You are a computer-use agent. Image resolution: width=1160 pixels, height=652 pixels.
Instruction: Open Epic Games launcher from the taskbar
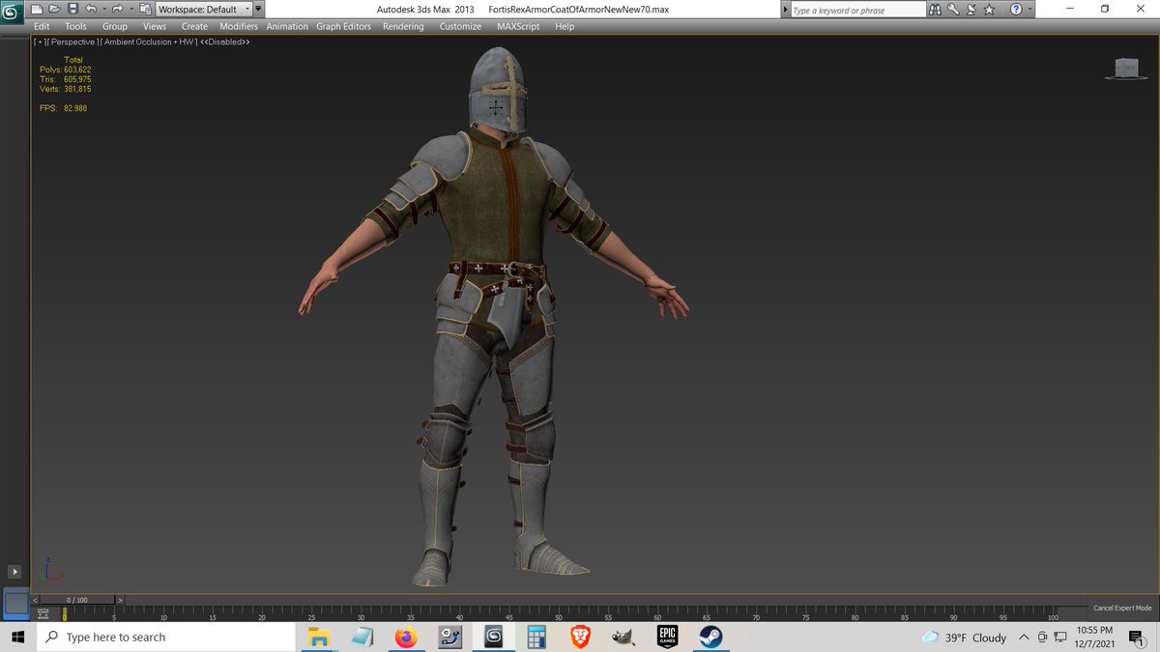pos(667,637)
